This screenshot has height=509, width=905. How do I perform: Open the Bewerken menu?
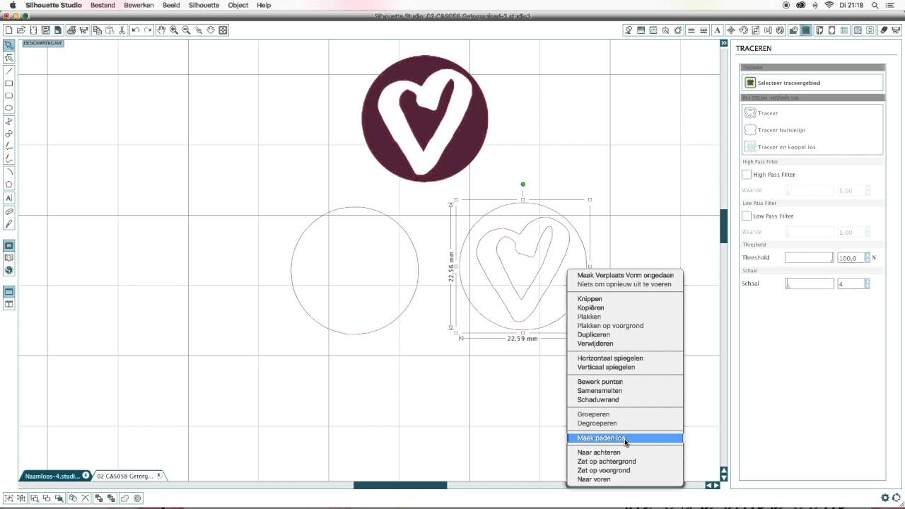[139, 5]
